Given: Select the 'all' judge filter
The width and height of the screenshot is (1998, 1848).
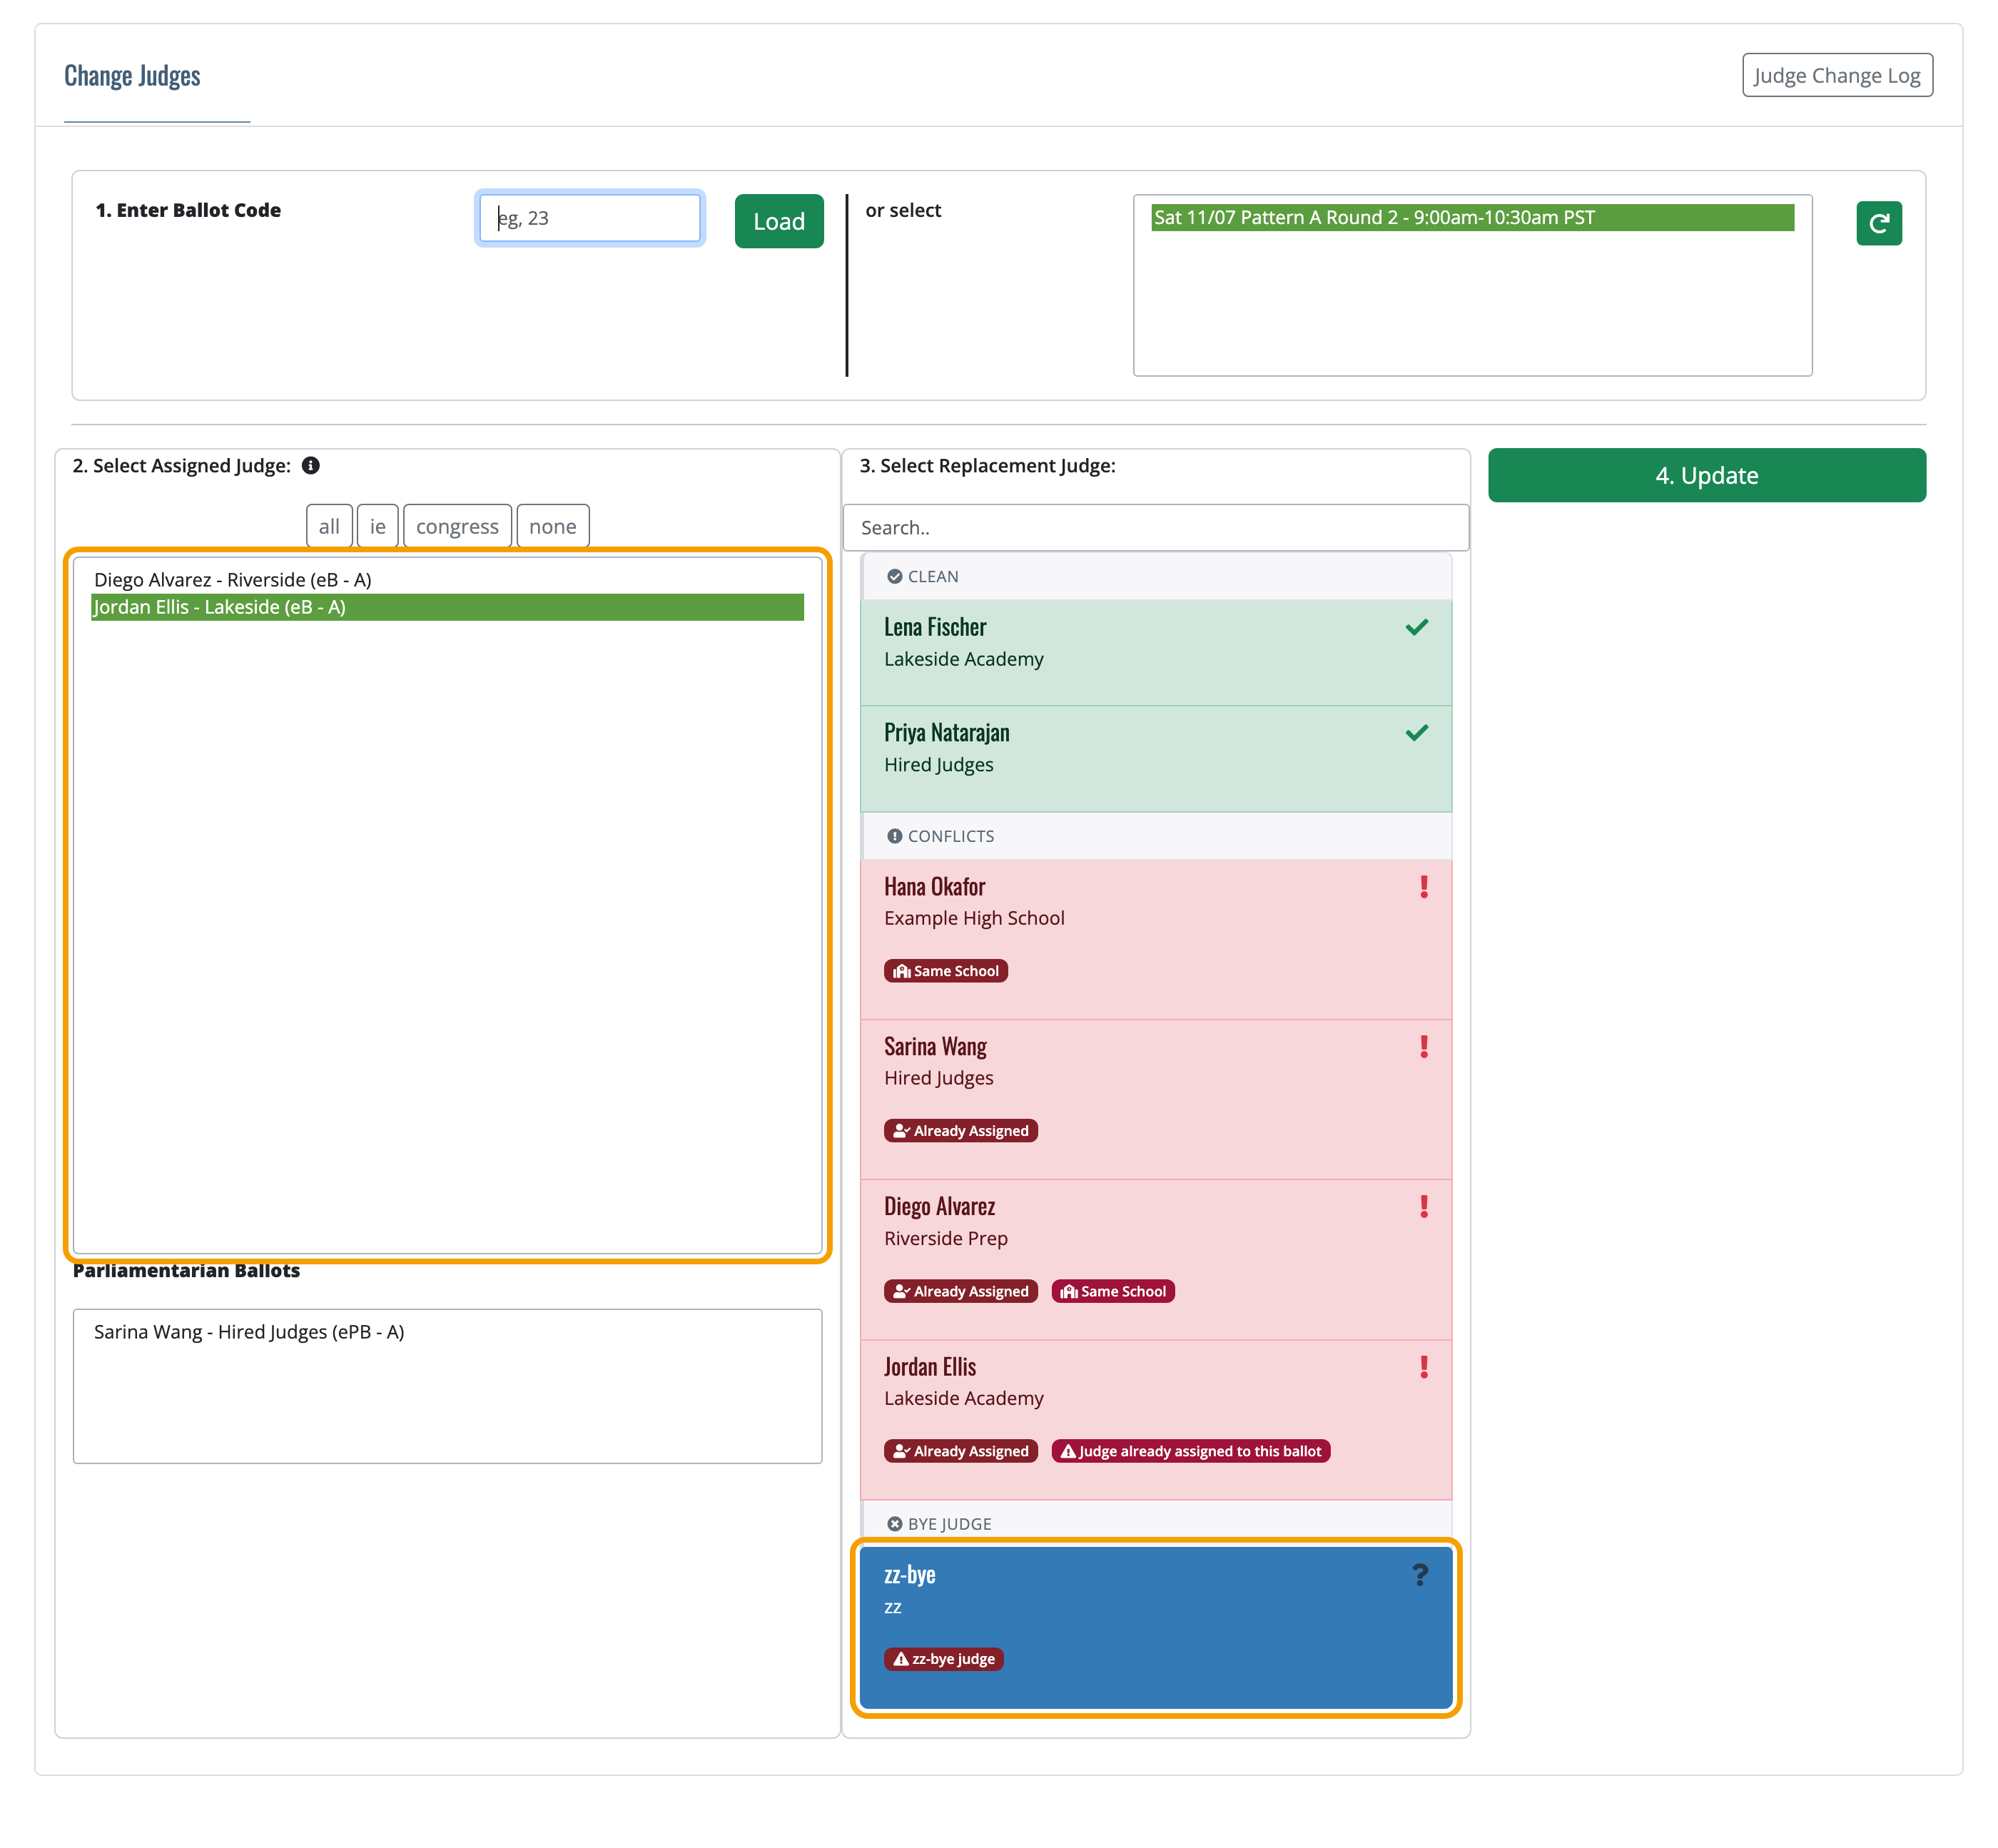Looking at the screenshot, I should tap(329, 527).
